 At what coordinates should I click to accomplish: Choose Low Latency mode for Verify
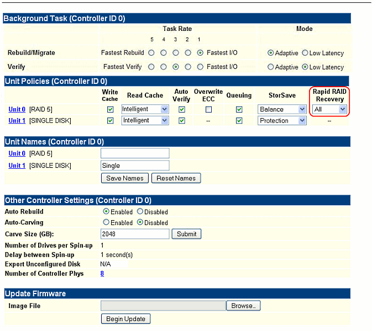(305, 67)
